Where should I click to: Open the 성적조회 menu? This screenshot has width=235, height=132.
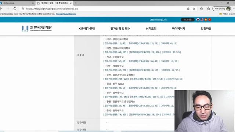pos(151,29)
